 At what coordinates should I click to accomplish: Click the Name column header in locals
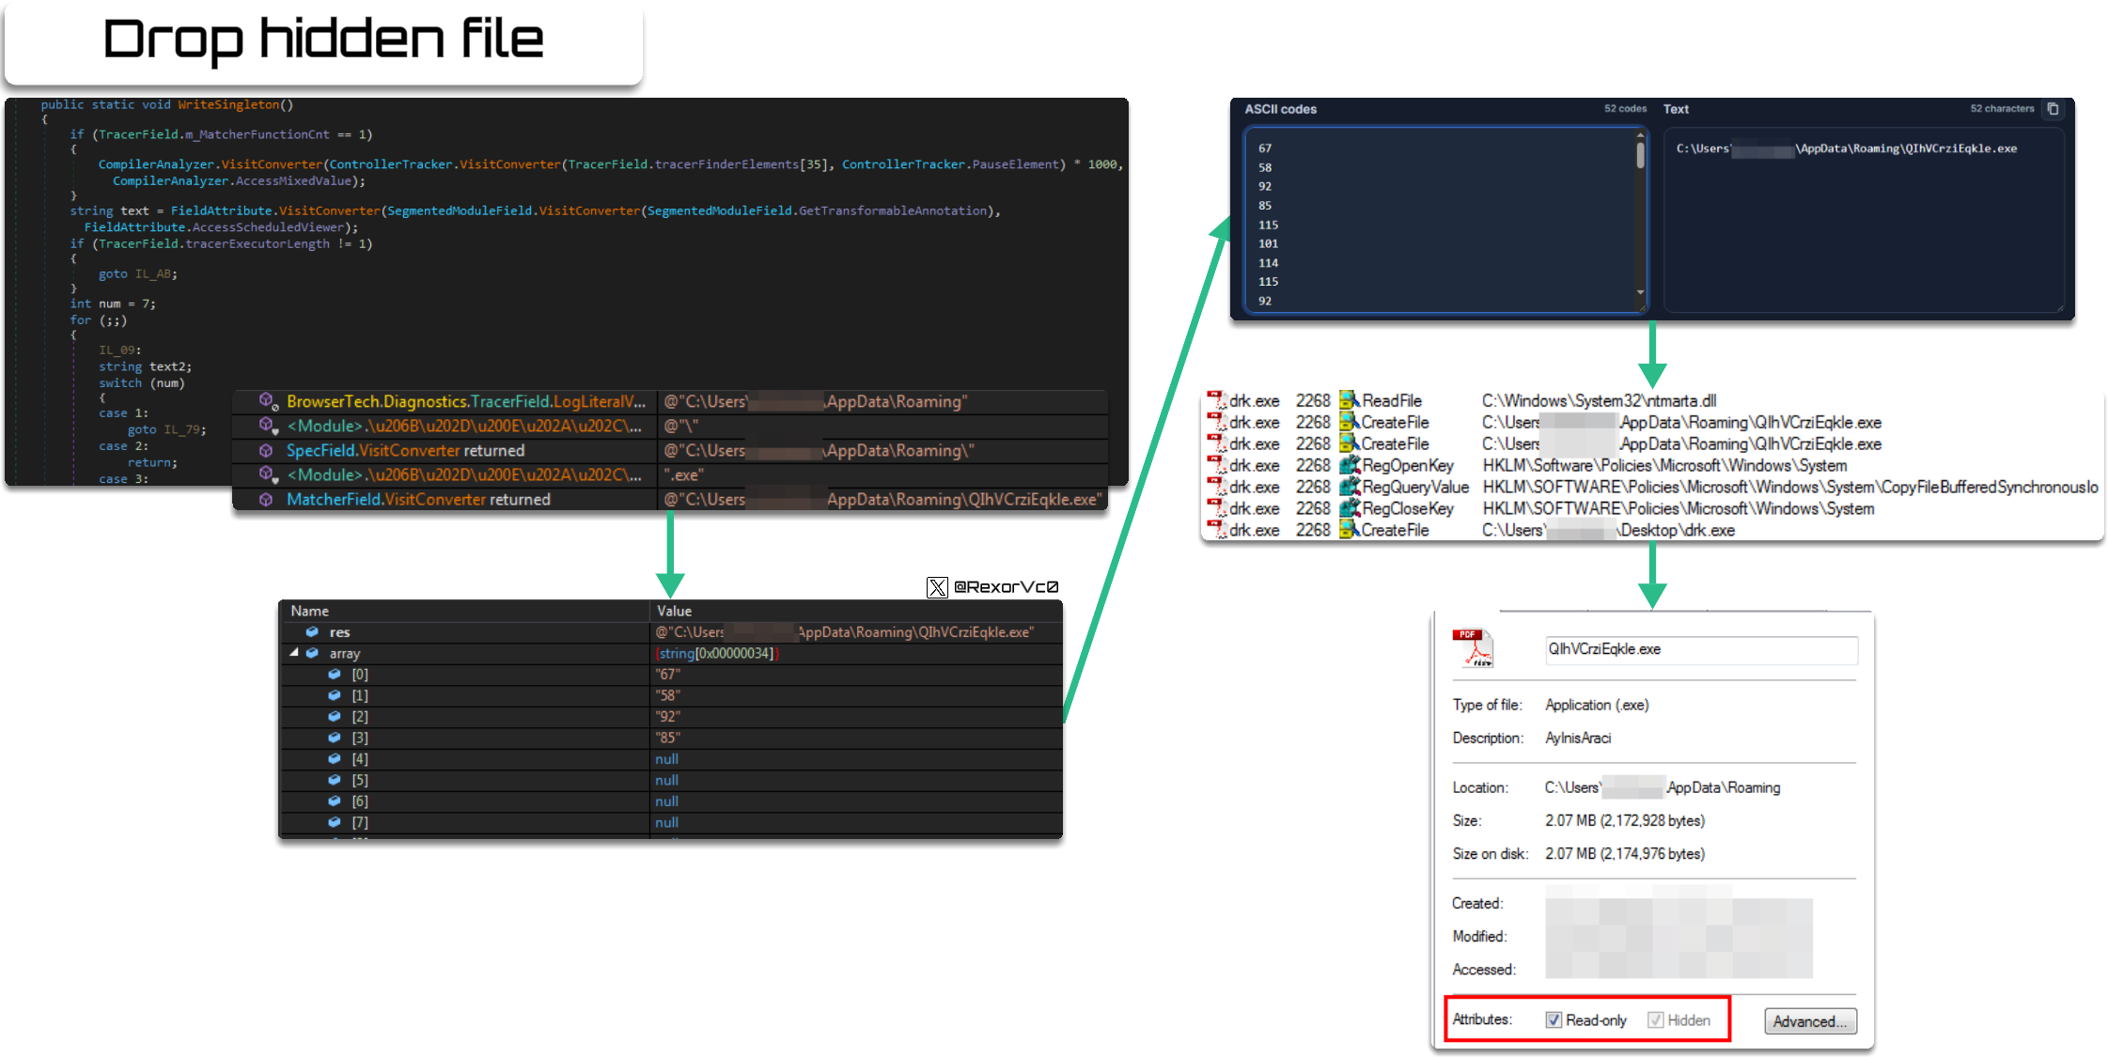click(309, 611)
